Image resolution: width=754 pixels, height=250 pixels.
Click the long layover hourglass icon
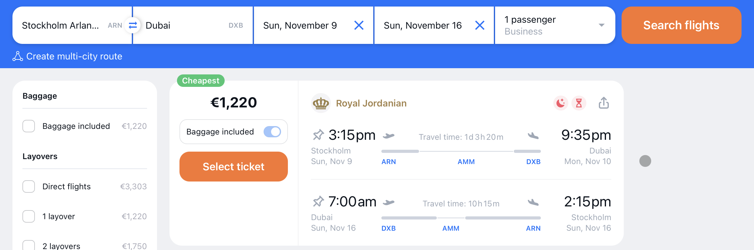(579, 103)
